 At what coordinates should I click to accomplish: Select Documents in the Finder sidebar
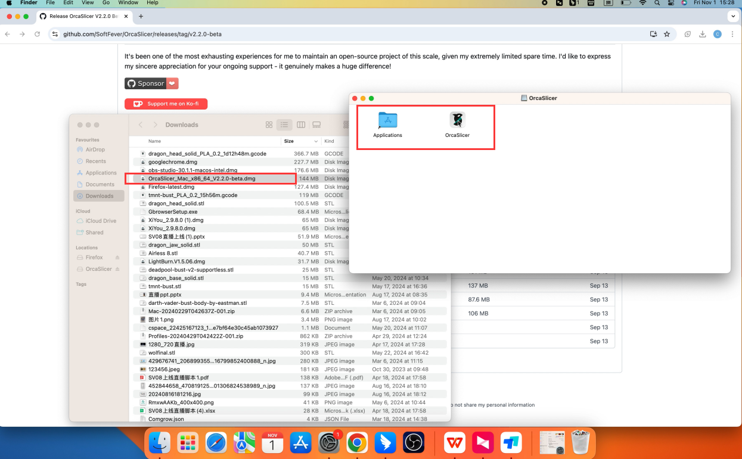(100, 185)
